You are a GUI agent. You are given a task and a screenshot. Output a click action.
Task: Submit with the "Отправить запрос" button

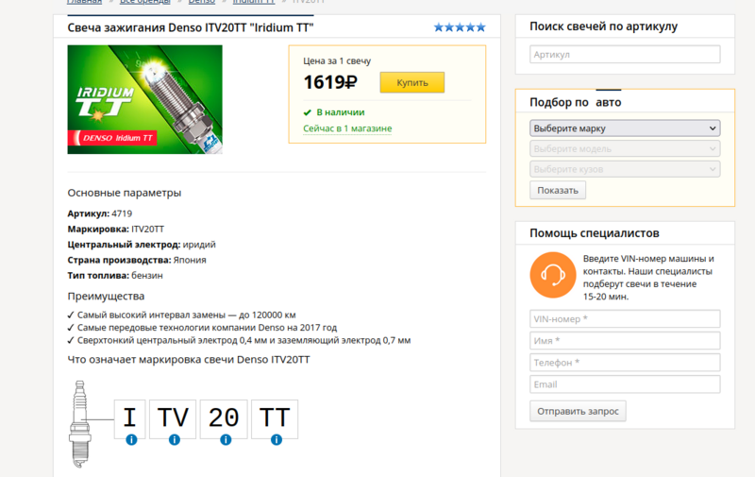coord(579,411)
